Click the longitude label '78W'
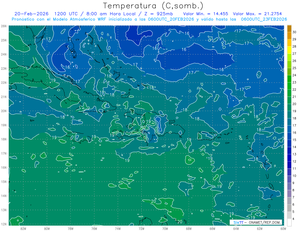The image size is (301, 232). 70,229
